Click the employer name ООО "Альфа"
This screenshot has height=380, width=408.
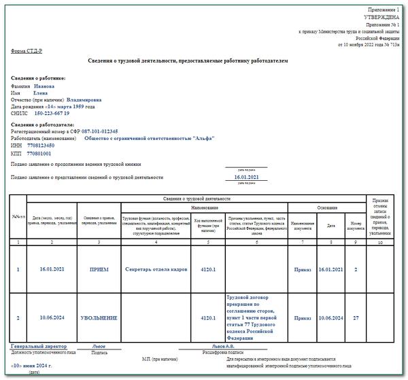[150, 138]
